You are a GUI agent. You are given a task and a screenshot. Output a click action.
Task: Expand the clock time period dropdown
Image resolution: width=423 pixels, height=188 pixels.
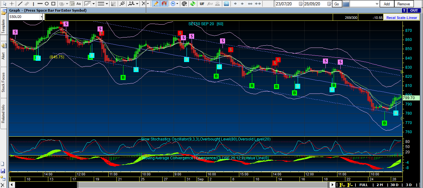(177, 4)
